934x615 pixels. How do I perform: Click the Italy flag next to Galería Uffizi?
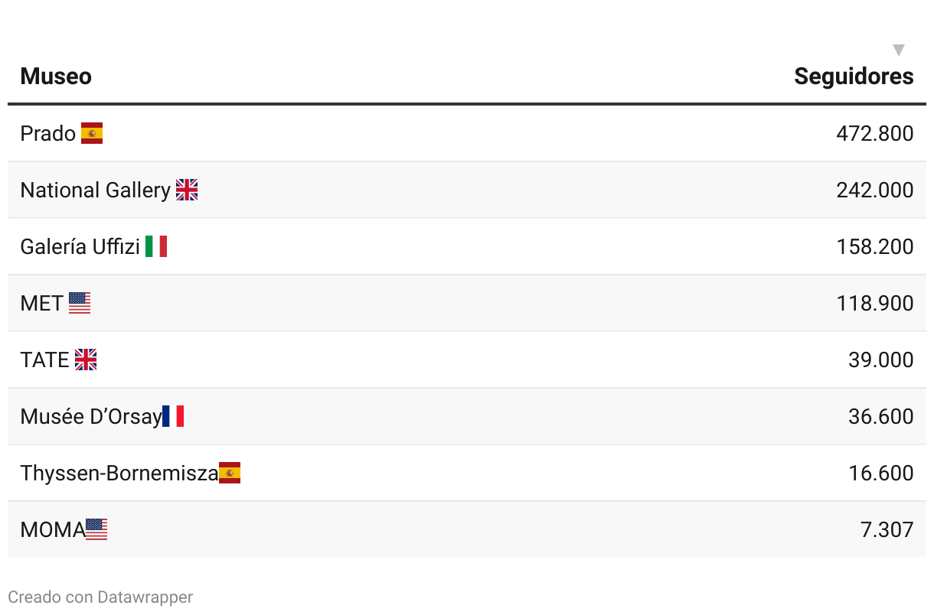tap(156, 246)
